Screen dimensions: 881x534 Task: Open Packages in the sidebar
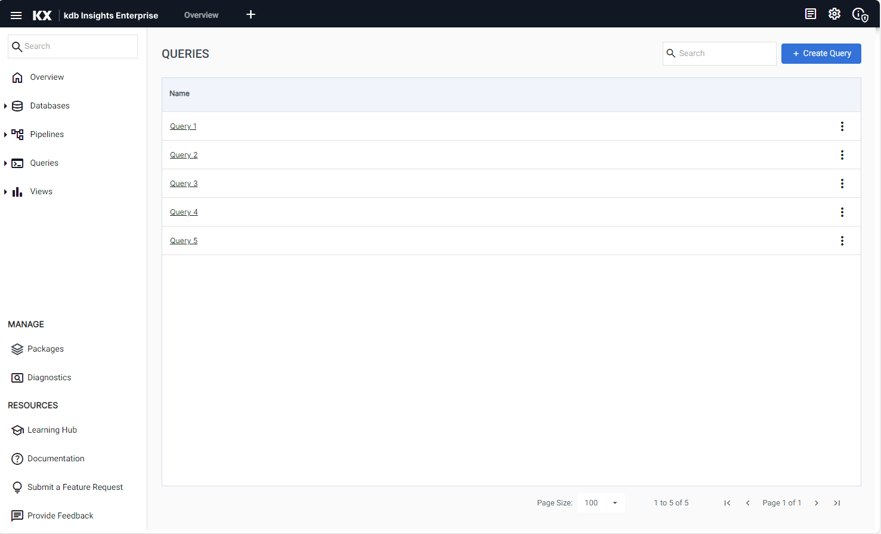tap(45, 349)
